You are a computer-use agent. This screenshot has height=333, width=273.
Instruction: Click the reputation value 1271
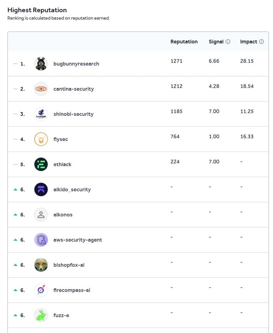pyautogui.click(x=176, y=61)
